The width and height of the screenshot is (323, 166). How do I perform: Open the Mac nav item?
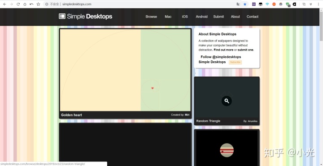tap(168, 17)
